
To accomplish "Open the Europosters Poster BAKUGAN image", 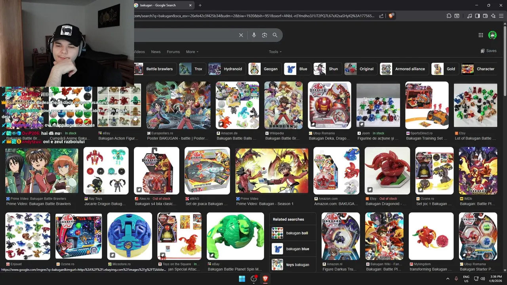I will 178,105.
